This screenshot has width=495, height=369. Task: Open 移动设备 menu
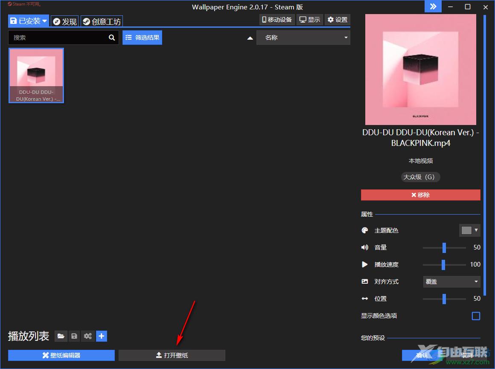tap(277, 20)
